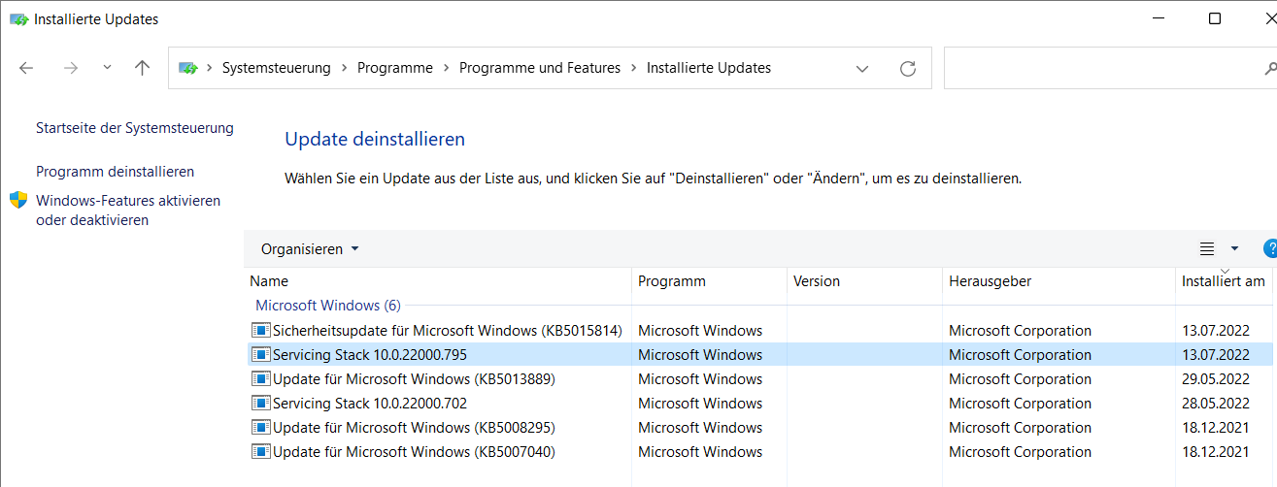
Task: Click the icon of KB5008295 update
Action: click(x=260, y=428)
